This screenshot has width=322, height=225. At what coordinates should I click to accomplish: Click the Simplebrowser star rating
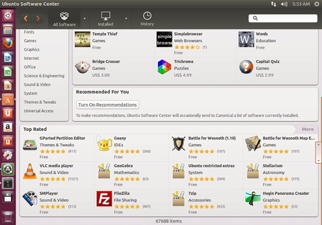(187, 47)
